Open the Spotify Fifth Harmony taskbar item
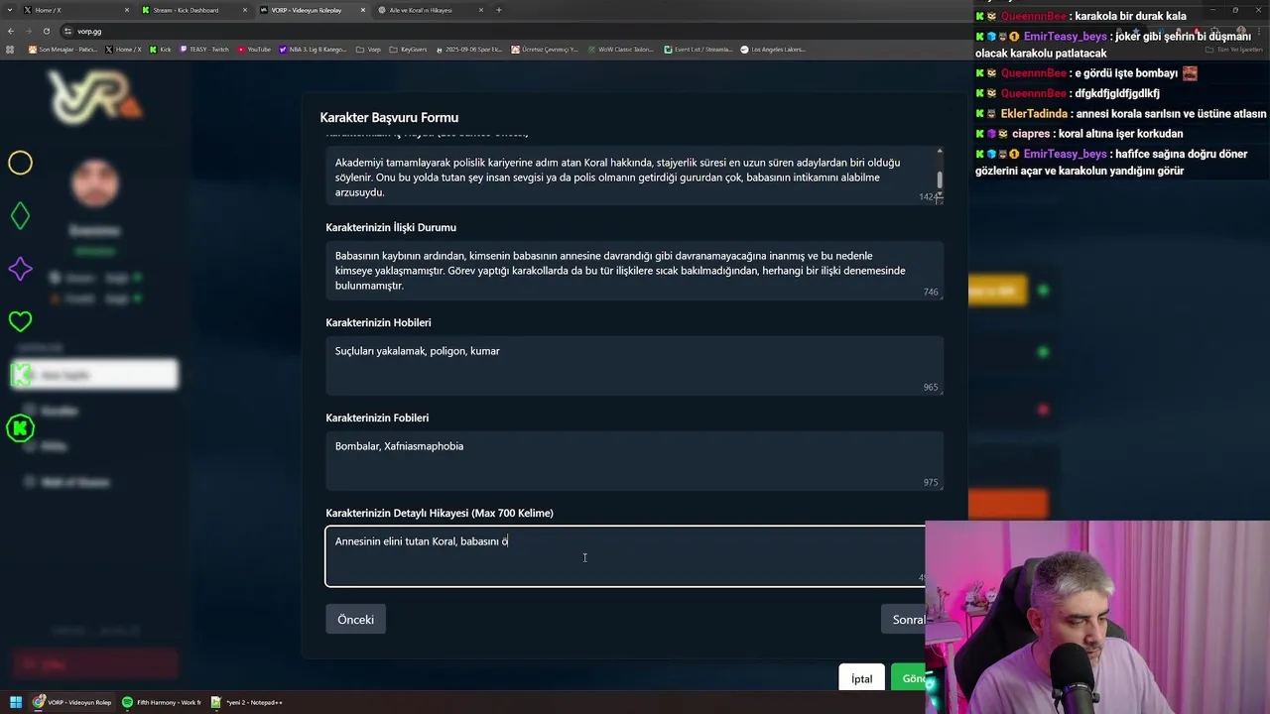 pyautogui.click(x=162, y=702)
